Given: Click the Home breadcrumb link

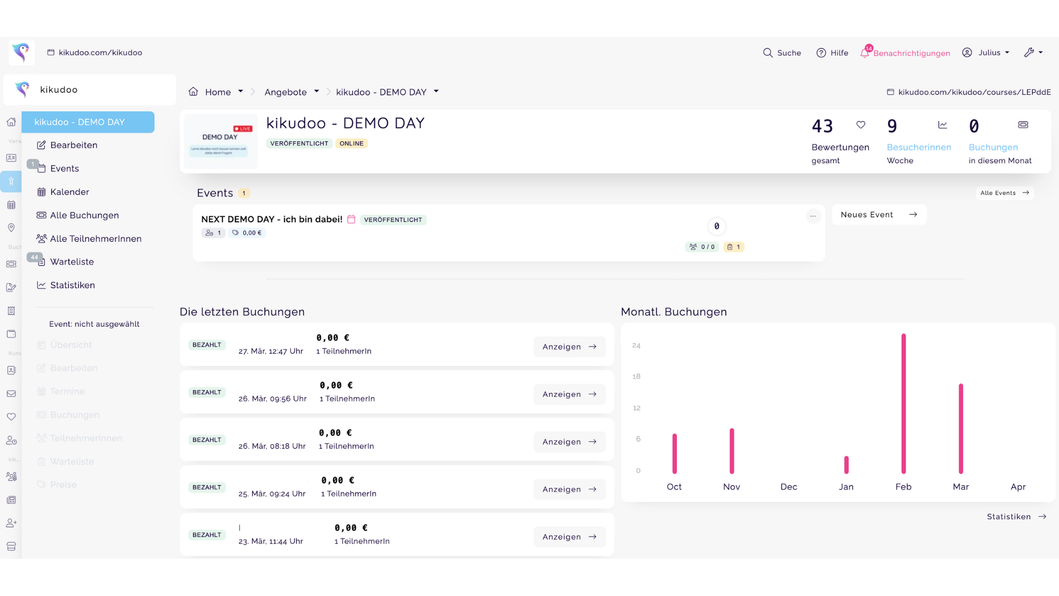Looking at the screenshot, I should coord(217,92).
